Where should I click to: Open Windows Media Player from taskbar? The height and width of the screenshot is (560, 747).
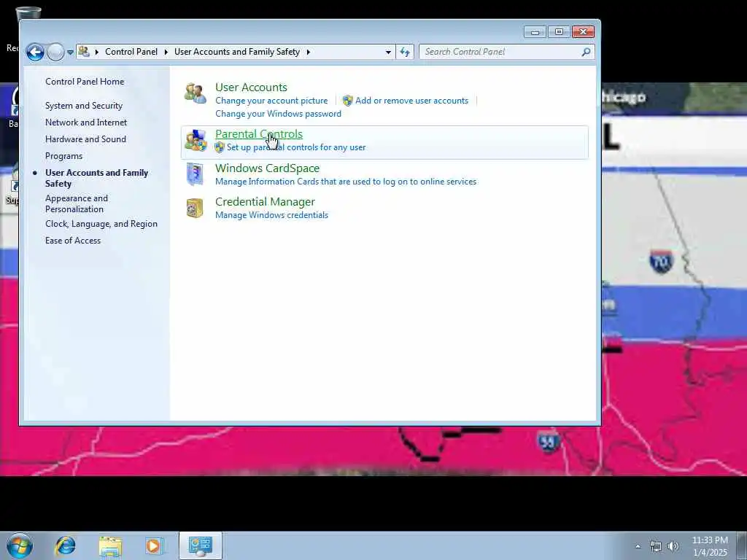(x=155, y=545)
